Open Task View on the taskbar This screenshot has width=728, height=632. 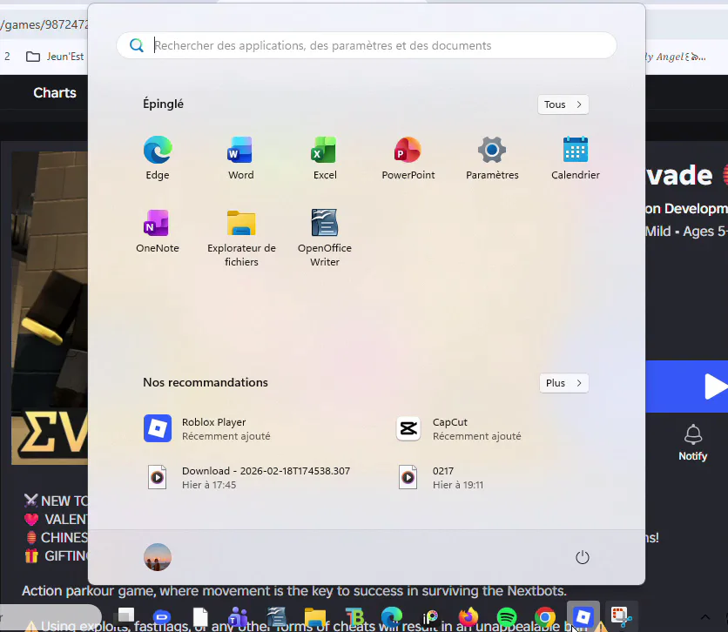(x=125, y=616)
